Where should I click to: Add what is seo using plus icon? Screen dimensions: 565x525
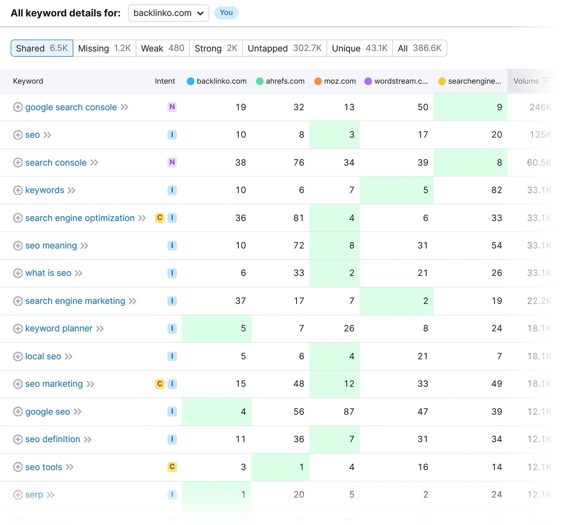tap(18, 273)
